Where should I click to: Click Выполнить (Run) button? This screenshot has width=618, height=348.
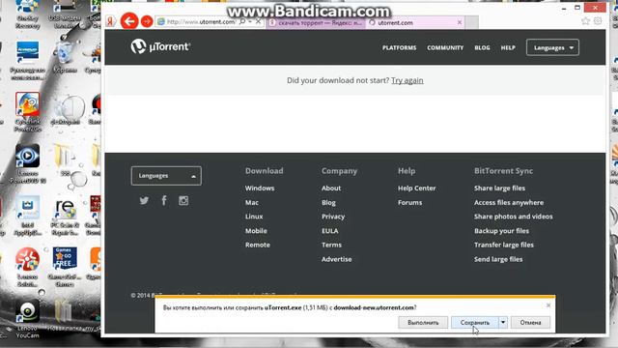click(x=423, y=322)
